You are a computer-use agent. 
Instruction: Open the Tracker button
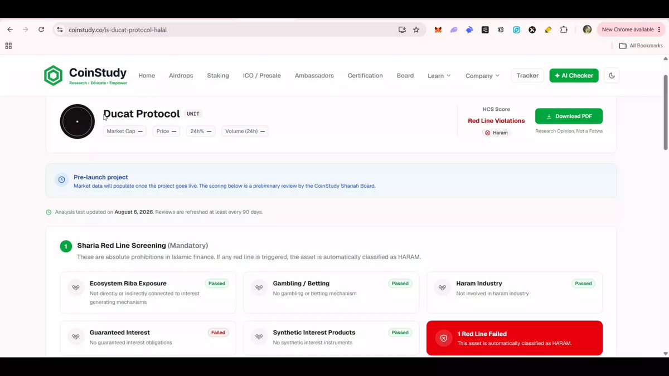[527, 76]
